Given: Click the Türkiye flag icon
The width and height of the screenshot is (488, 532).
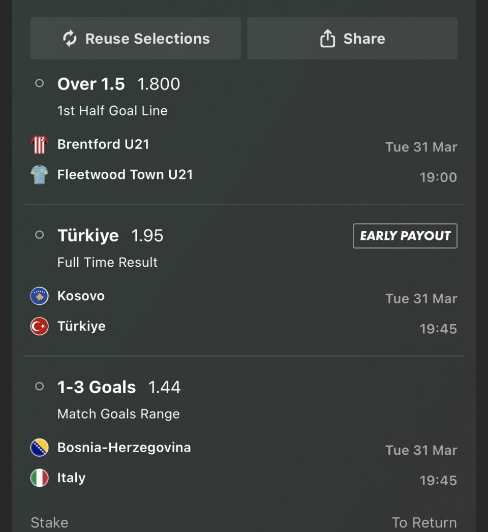Looking at the screenshot, I should [x=39, y=326].
